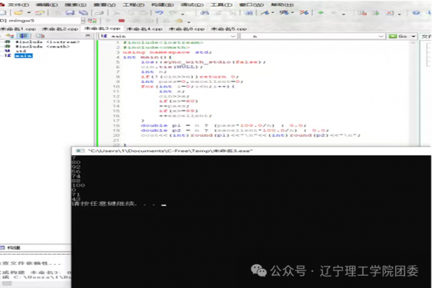Switch to the 未命名8.cpp tab
432x288 pixels.
pyautogui.click(x=187, y=29)
